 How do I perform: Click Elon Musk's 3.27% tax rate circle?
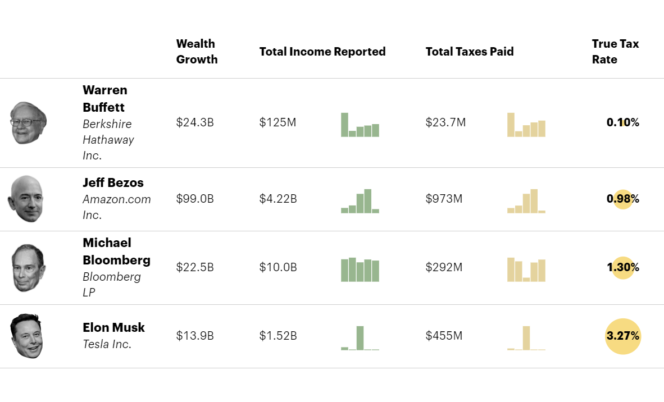pyautogui.click(x=623, y=336)
